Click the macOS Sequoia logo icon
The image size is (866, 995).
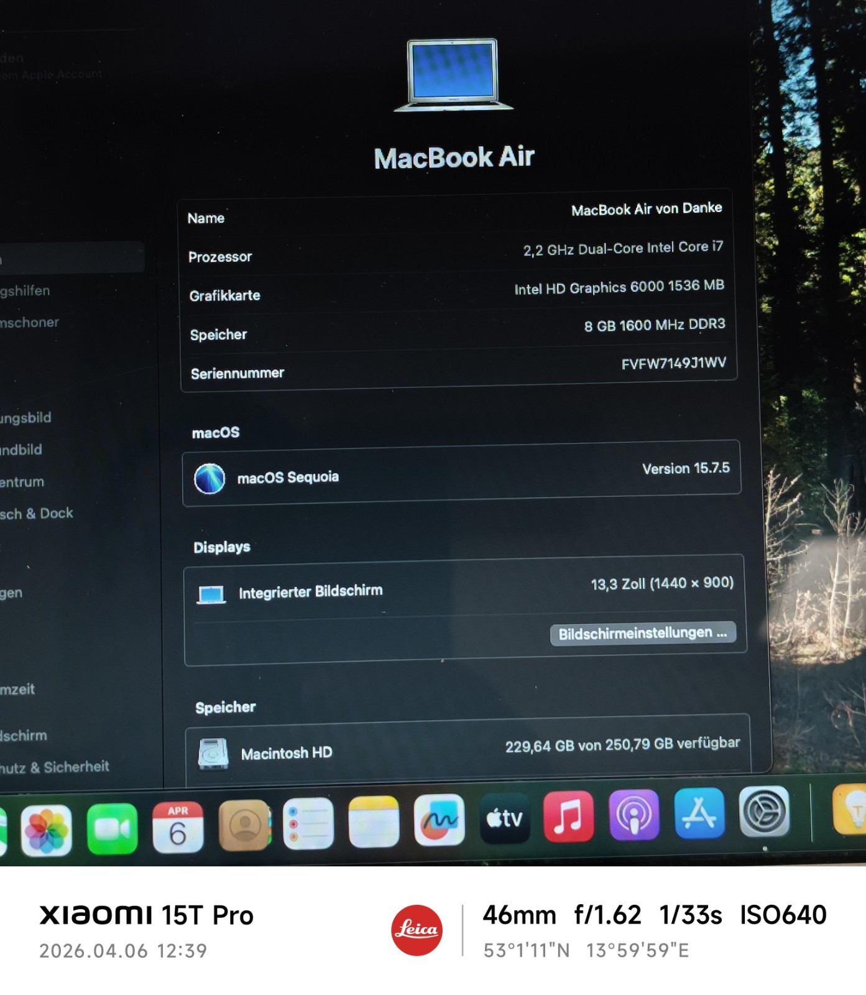tap(210, 479)
